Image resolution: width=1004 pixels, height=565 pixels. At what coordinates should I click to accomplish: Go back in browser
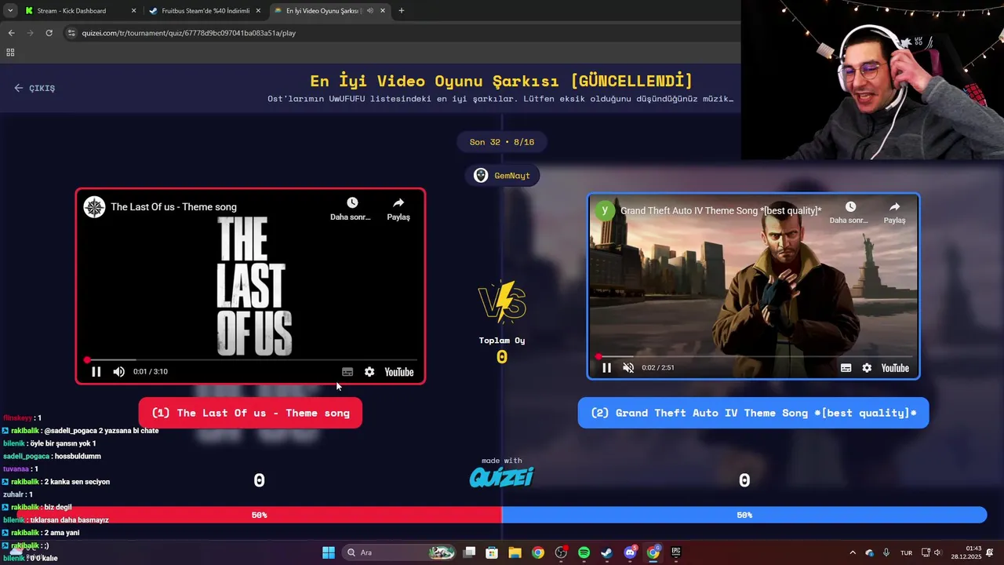point(11,33)
